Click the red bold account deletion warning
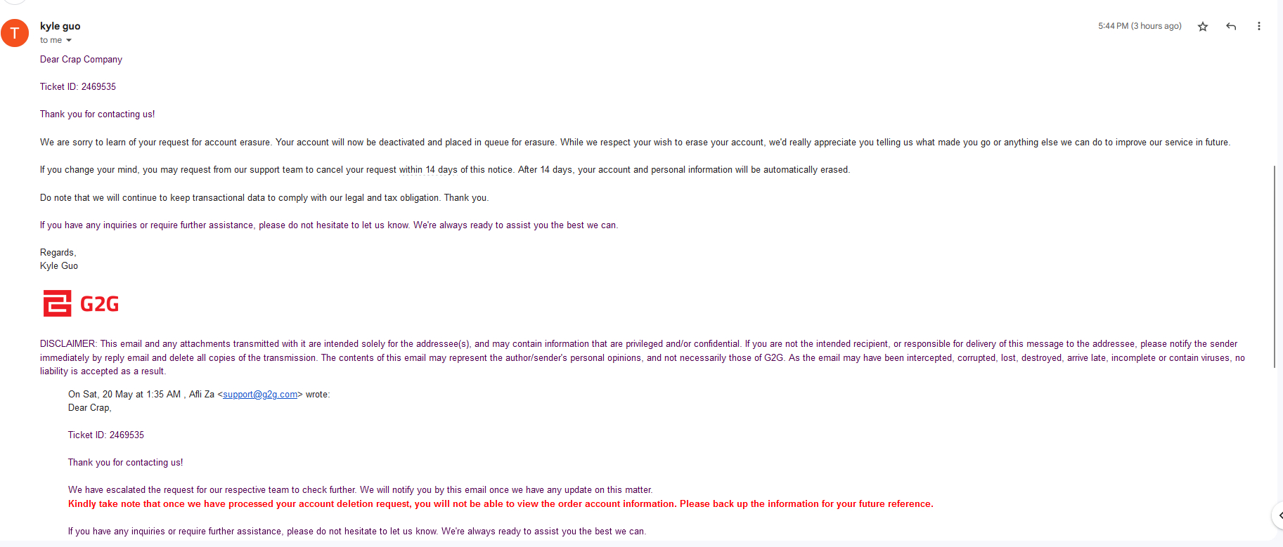 501,504
